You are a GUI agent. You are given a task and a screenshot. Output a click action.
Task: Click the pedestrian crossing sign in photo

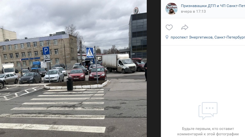[90, 53]
